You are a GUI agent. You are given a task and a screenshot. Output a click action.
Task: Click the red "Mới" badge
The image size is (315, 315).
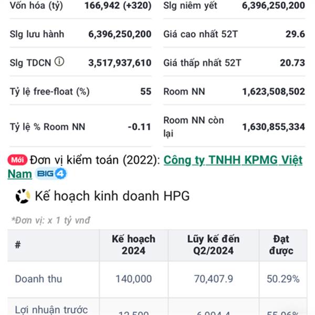(x=17, y=160)
